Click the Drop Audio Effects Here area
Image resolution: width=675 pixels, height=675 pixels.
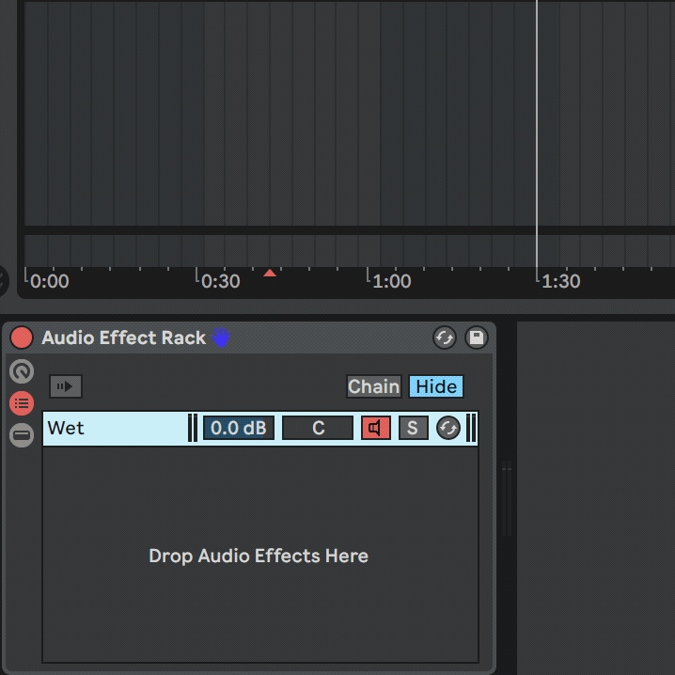(x=259, y=556)
